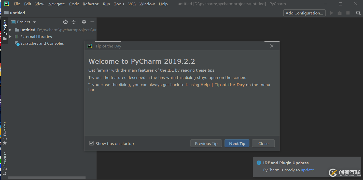Maximize the PyCharm window

tap(341, 4)
